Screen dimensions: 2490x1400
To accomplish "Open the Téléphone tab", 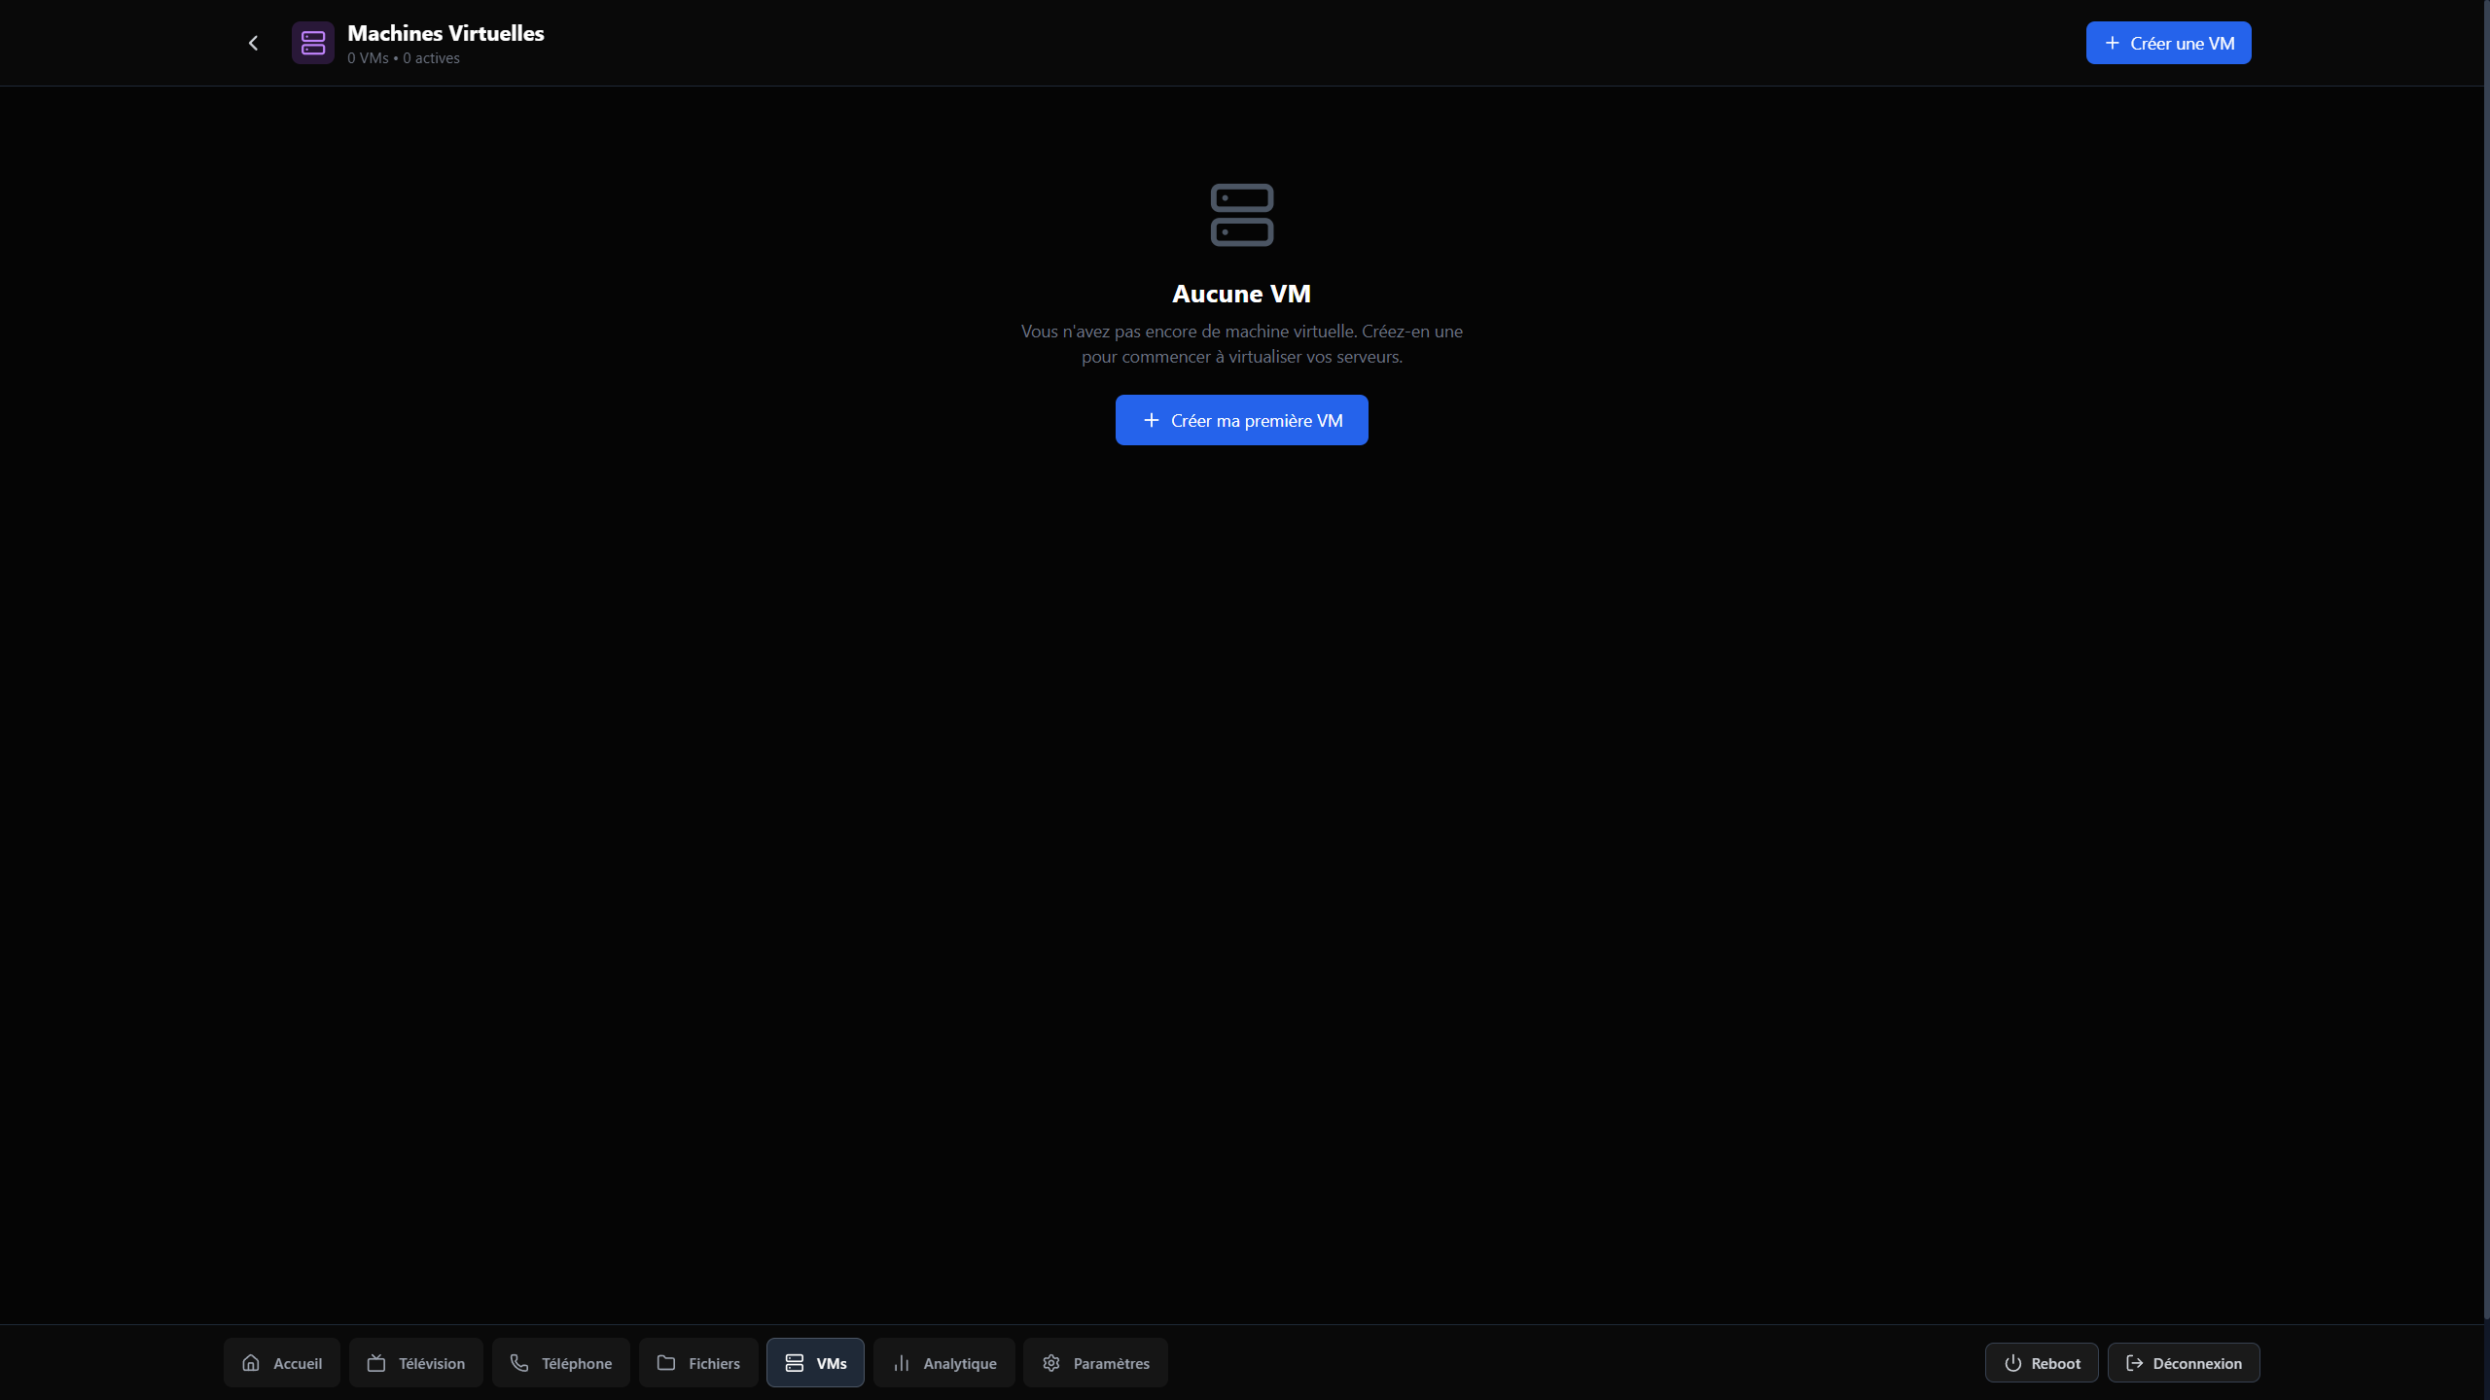I will click(561, 1363).
